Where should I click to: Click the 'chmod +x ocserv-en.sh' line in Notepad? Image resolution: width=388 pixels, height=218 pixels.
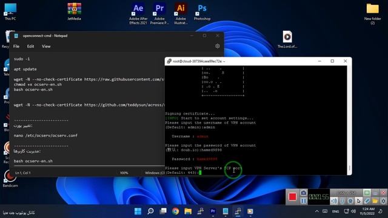(x=38, y=85)
